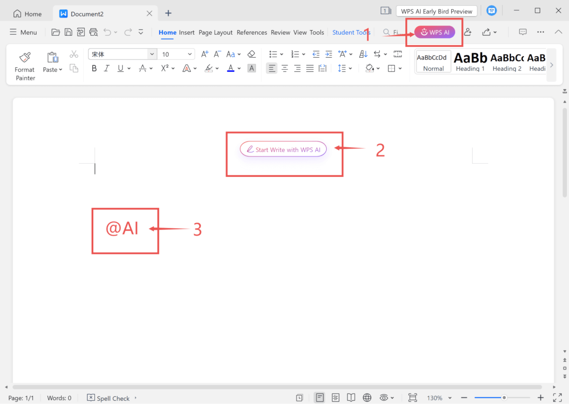
Task: Decrease the font size with A- icon
Action: click(x=217, y=54)
